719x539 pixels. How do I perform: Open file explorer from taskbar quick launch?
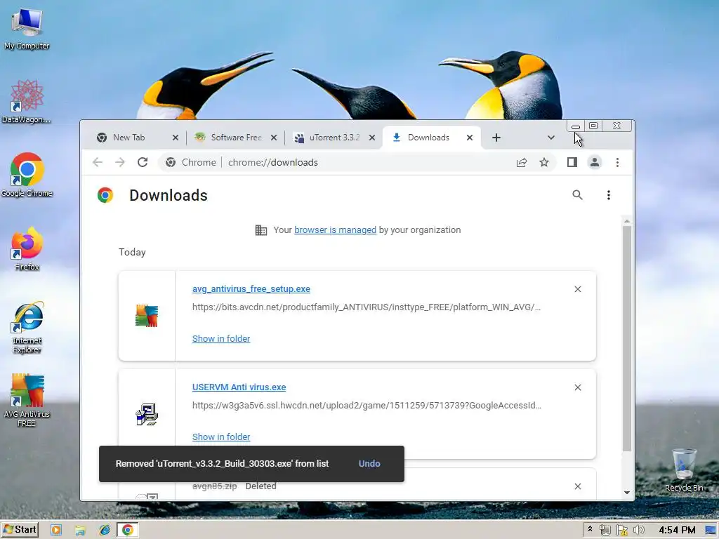[x=80, y=530]
